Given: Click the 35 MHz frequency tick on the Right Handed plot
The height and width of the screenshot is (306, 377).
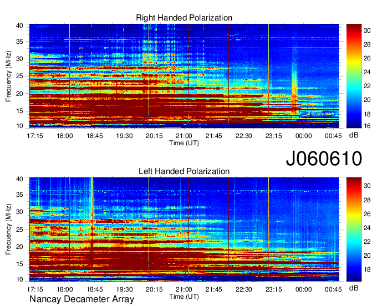Looking at the screenshot, I should (20, 42).
